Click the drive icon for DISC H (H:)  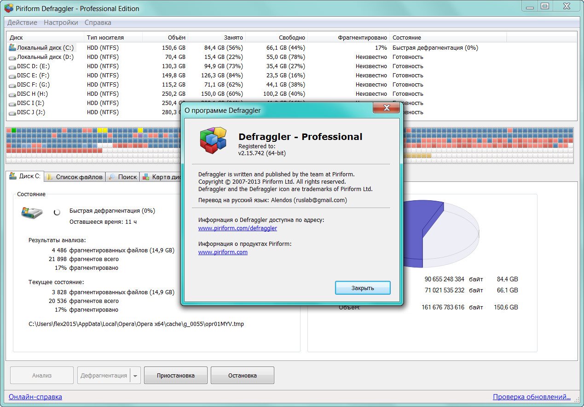12,94
